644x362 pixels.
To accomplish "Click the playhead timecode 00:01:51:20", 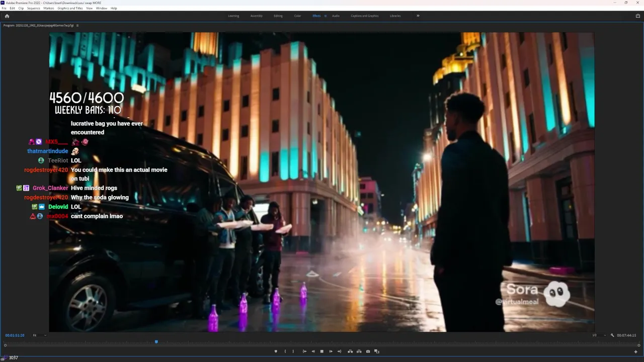I will [15, 335].
